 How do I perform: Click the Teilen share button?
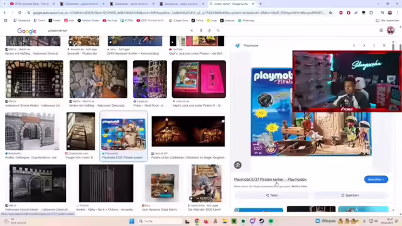(272, 195)
